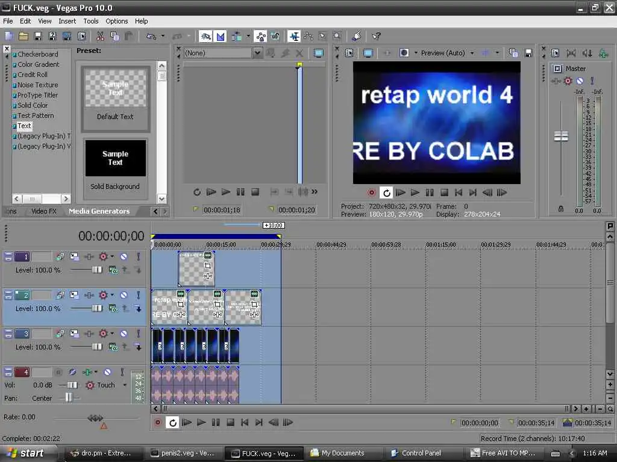This screenshot has height=462, width=617.
Task: Click the timeline Record button
Action: click(x=158, y=422)
